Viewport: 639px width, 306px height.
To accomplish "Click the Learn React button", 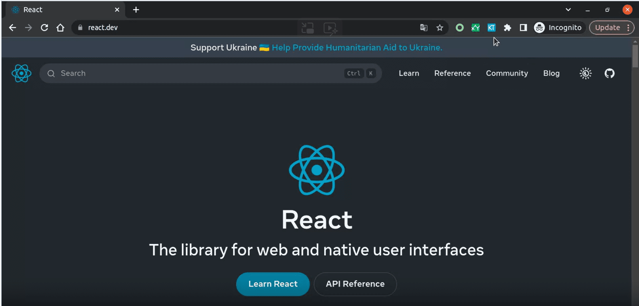I will click(x=273, y=284).
